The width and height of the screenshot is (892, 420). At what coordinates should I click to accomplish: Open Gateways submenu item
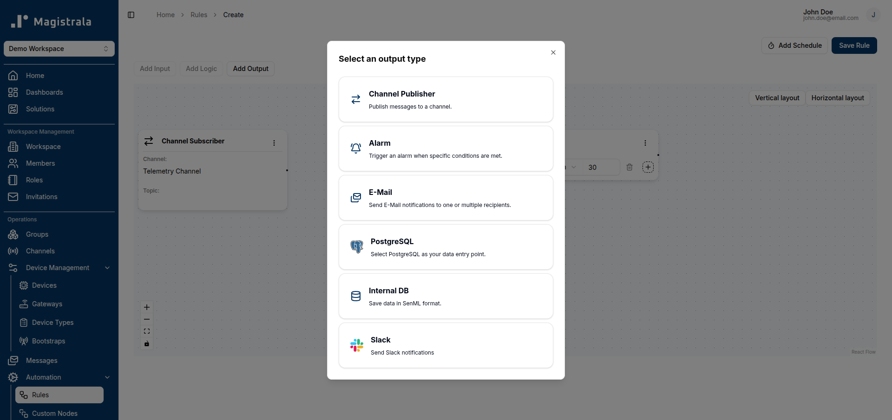(59, 304)
